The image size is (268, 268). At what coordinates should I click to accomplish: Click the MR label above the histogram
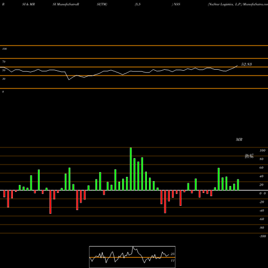239,139
